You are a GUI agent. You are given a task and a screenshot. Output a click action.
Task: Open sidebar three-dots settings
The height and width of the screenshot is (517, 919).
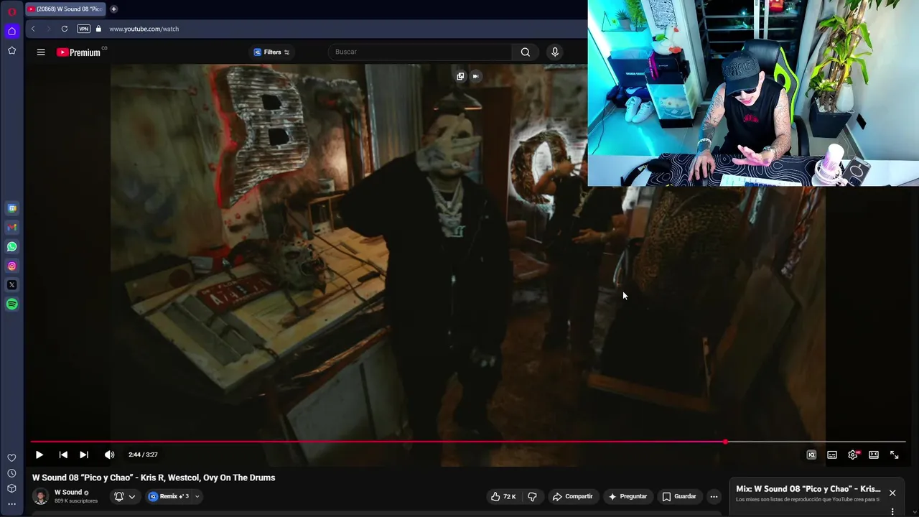tap(11, 504)
